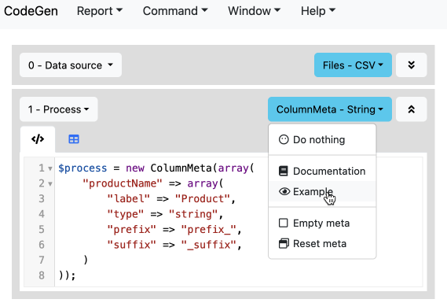This screenshot has height=303, width=447.
Task: Select Example in the dropdown
Action: click(322, 191)
